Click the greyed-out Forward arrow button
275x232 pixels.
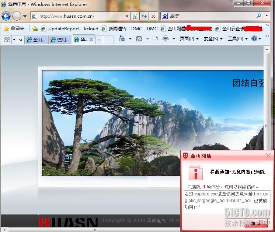(x=17, y=16)
